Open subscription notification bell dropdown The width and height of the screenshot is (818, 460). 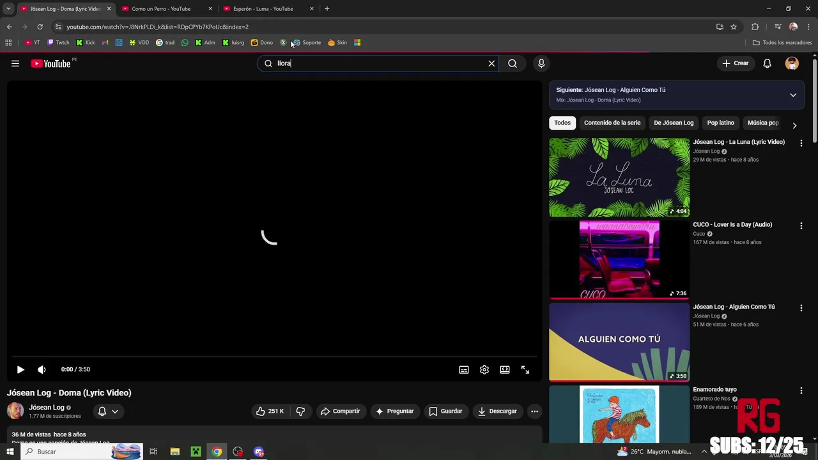(108, 411)
